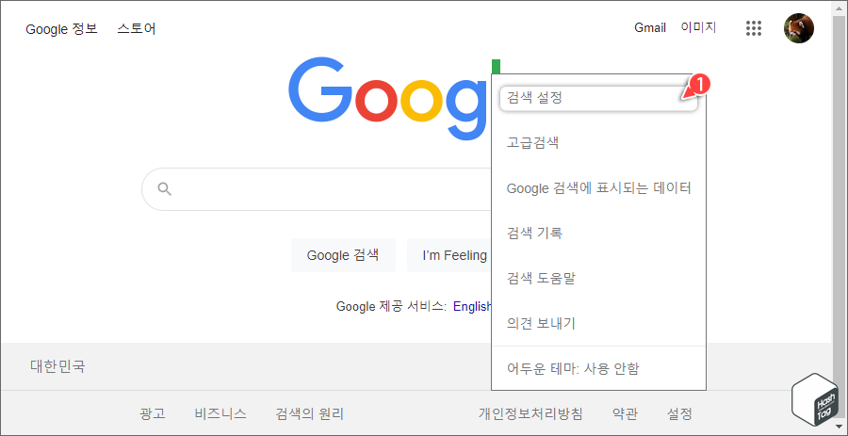Open the 스토어 link
848x436 pixels.
[x=137, y=28]
